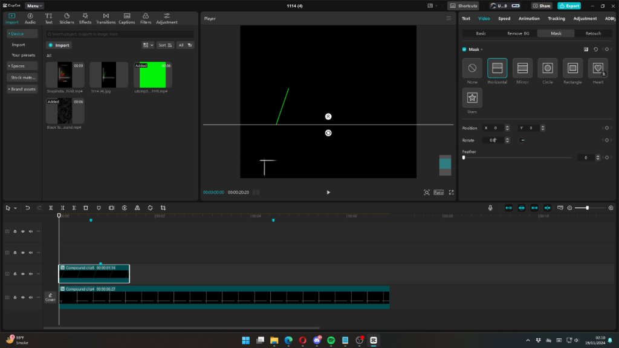Hide the Compound clip5 track with eye icon

[x=23, y=274]
